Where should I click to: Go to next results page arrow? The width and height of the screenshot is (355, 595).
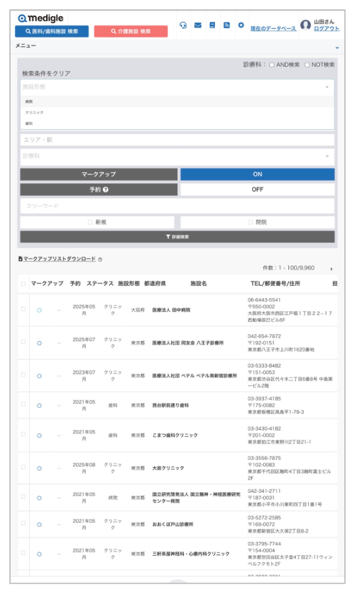tap(331, 269)
